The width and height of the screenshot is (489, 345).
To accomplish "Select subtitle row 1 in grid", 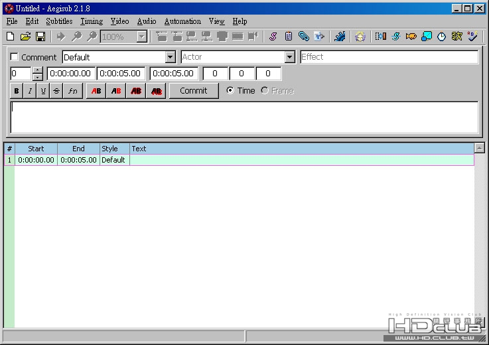I will 239,160.
